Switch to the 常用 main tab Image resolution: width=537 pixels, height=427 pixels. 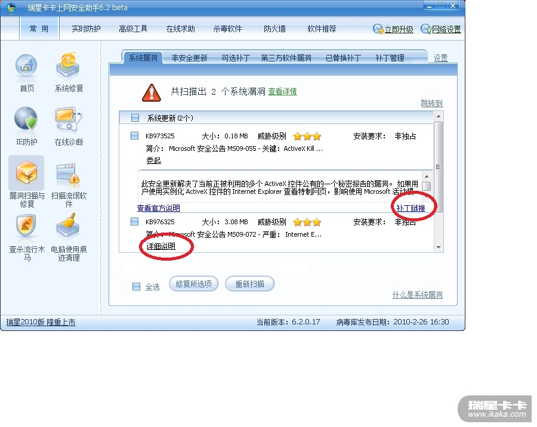click(39, 29)
